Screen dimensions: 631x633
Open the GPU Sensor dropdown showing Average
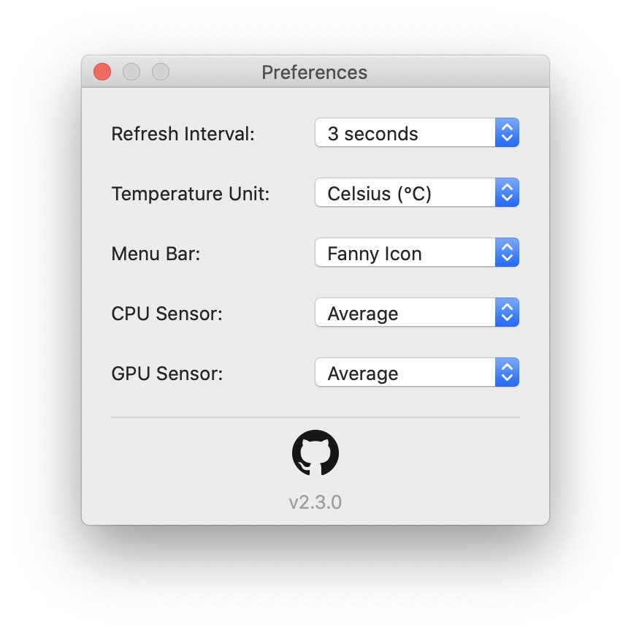click(405, 374)
